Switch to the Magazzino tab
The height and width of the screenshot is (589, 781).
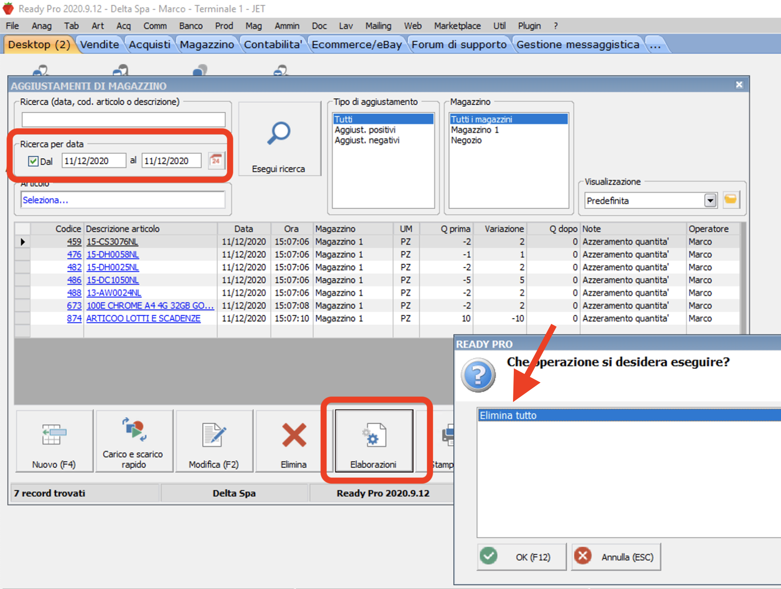point(207,44)
